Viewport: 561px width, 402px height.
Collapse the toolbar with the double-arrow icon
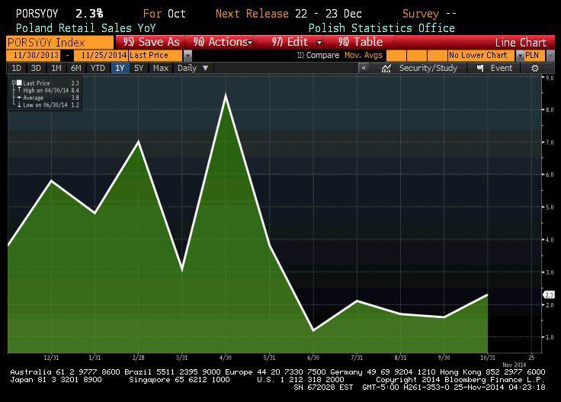[364, 68]
